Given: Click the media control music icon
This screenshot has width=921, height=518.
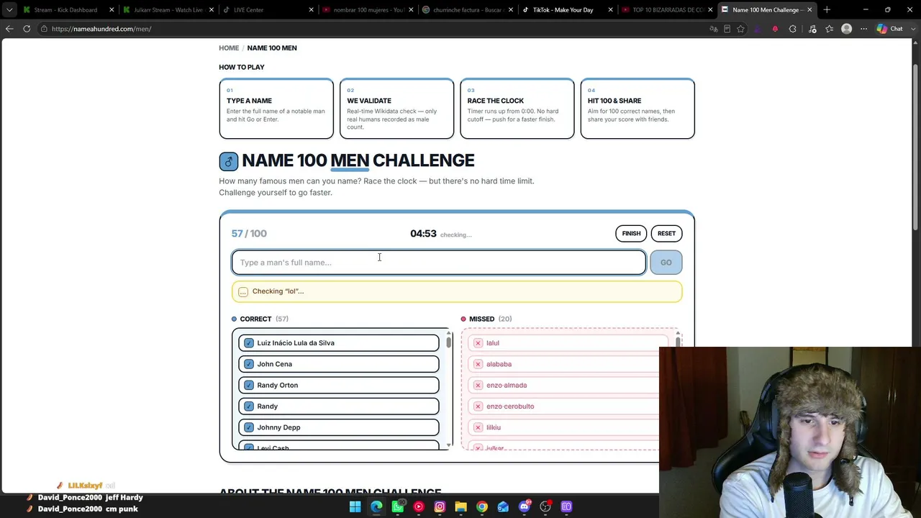Looking at the screenshot, I should pyautogui.click(x=812, y=29).
